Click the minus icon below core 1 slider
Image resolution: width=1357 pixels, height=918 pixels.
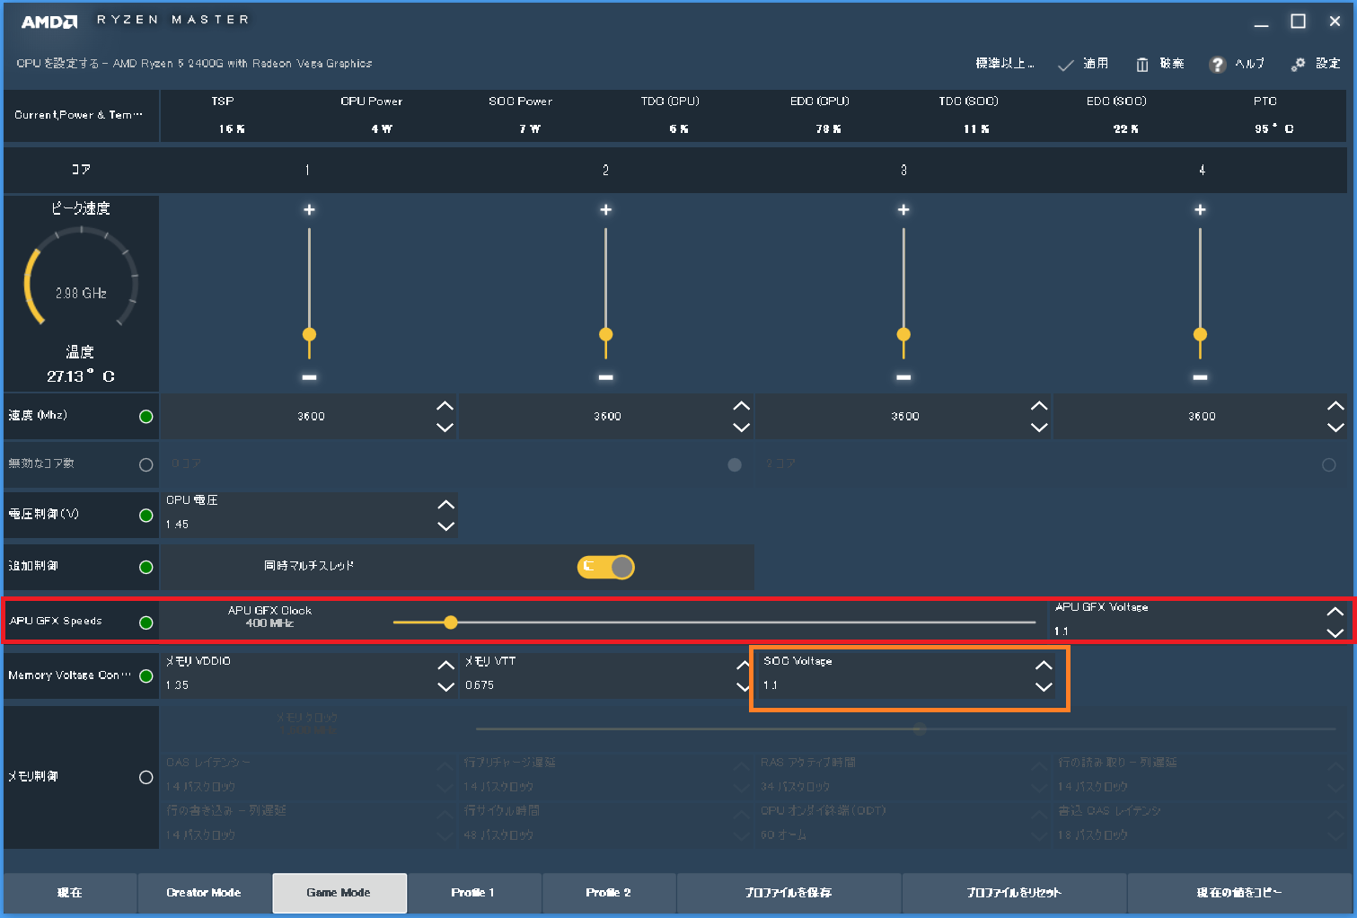[x=309, y=377]
